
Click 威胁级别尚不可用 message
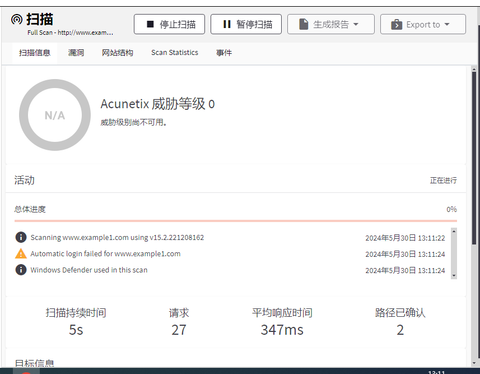[x=133, y=122]
